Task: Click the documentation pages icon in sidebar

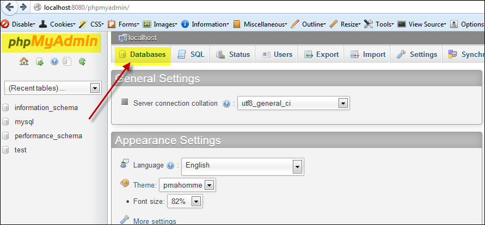Action: coord(67,62)
